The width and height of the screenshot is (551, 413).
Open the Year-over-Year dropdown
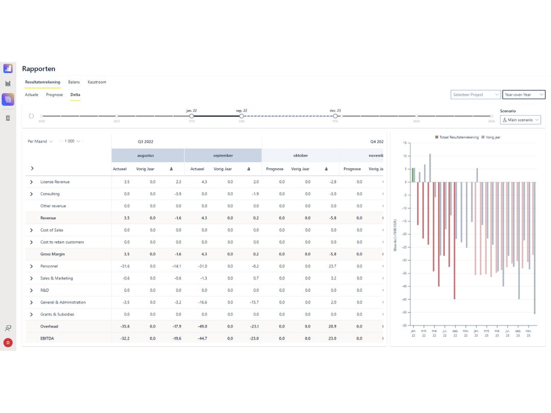[x=523, y=94]
